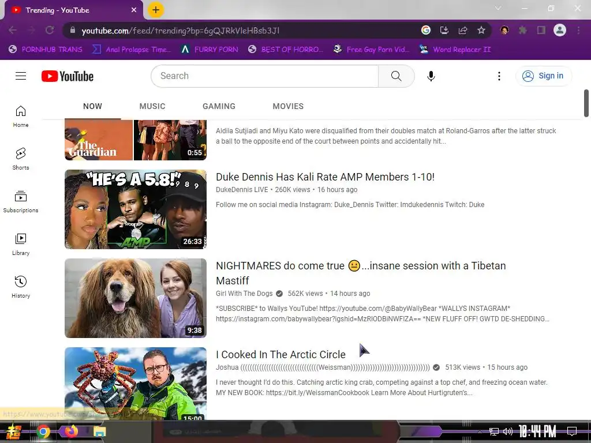The height and width of the screenshot is (443, 591).
Task: Open Shorts in sidebar
Action: pyautogui.click(x=21, y=159)
